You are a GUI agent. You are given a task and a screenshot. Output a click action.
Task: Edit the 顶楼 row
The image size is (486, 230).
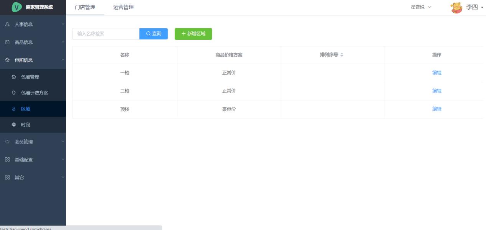pos(437,109)
